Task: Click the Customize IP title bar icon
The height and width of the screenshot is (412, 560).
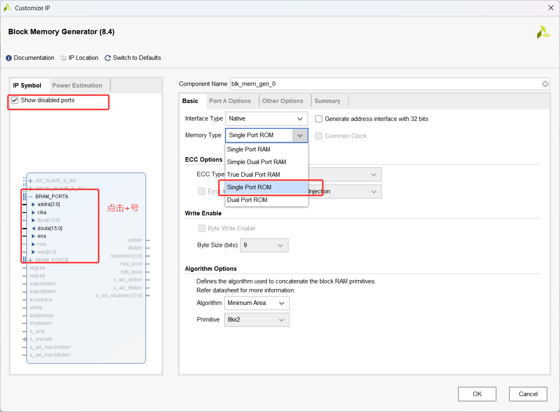Action: (x=7, y=8)
